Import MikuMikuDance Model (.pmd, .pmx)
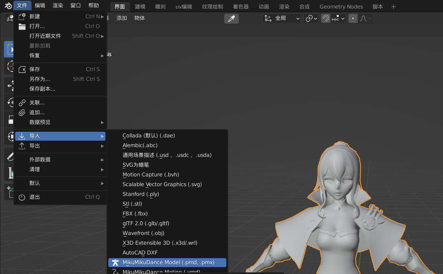The height and width of the screenshot is (274, 443). [x=167, y=263]
